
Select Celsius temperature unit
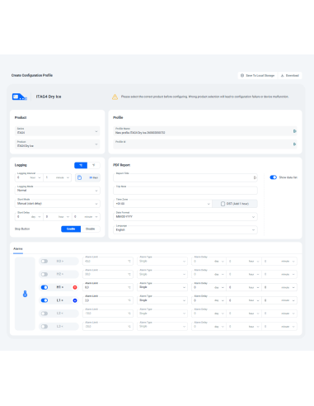pos(81,165)
